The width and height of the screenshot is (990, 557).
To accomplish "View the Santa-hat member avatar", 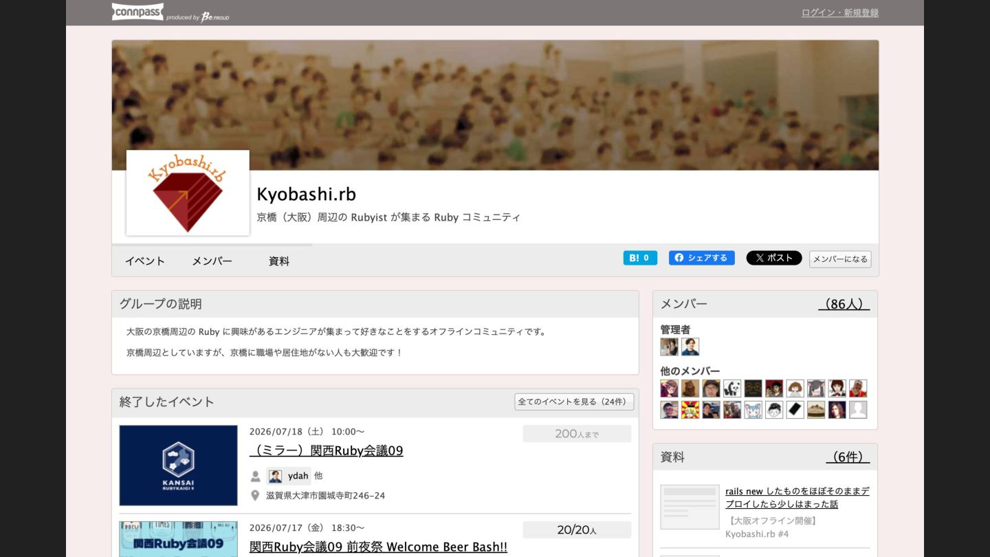I will (858, 389).
